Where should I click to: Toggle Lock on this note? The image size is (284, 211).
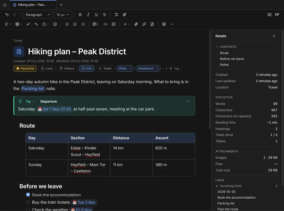tap(47, 68)
